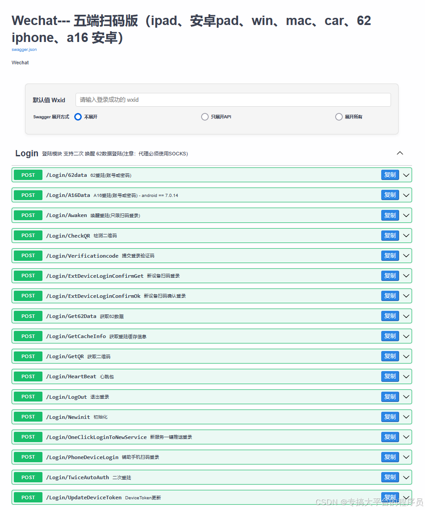The height and width of the screenshot is (510, 425).
Task: Click the /Login/Verificationcode path text
Action: (82, 255)
